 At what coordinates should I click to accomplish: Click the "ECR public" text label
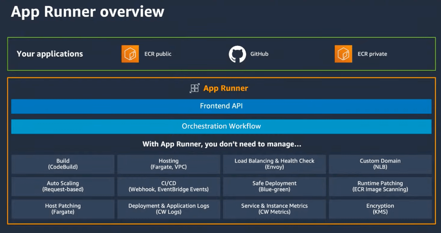tap(158, 54)
